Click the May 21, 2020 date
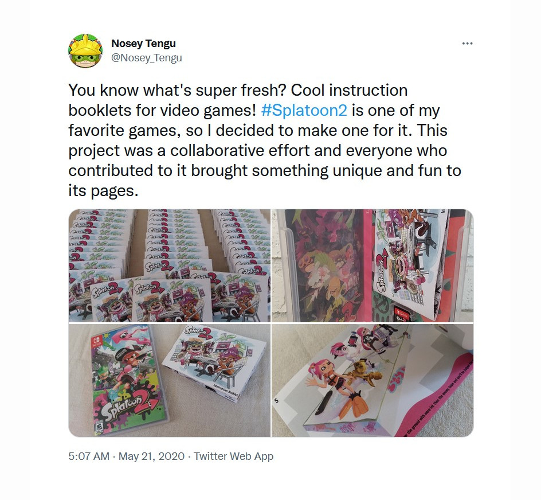 [x=151, y=456]
